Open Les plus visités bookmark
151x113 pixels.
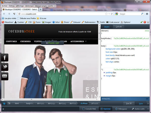point(9,18)
